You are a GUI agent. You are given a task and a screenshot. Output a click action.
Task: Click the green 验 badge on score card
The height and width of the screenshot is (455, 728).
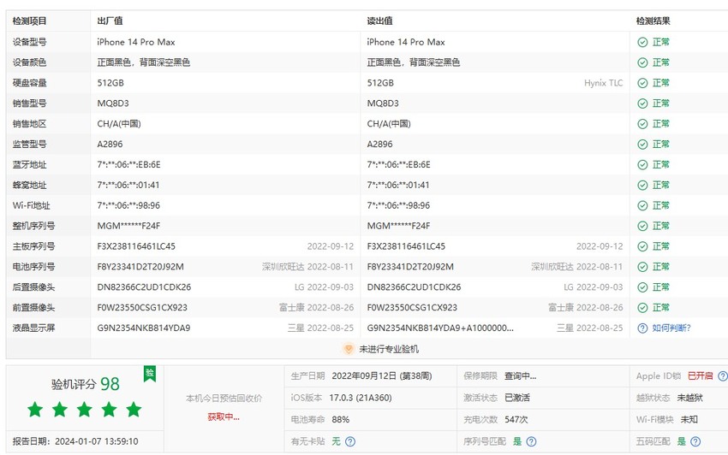(x=150, y=374)
